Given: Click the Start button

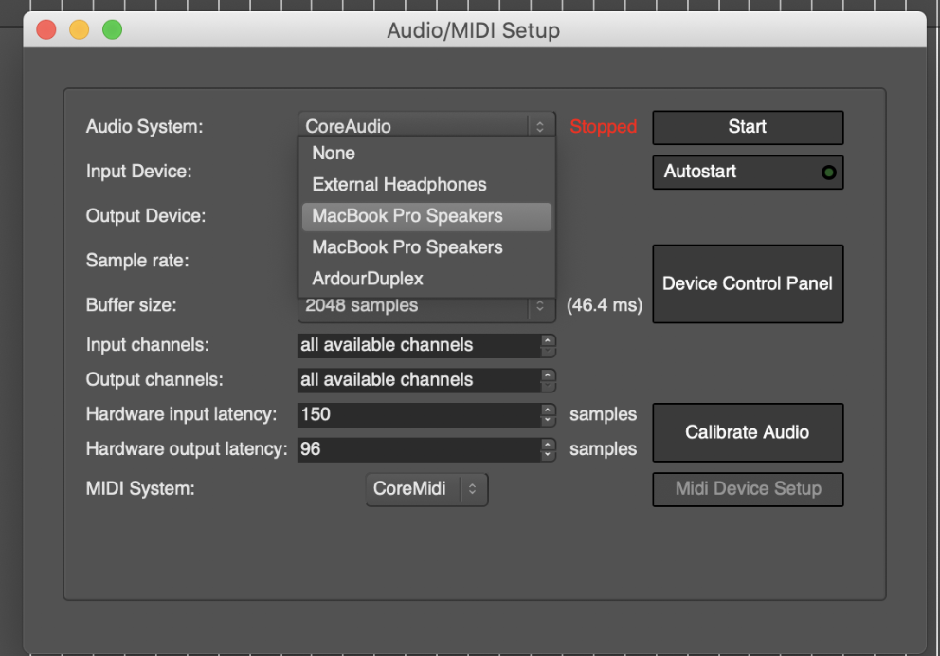Looking at the screenshot, I should pyautogui.click(x=747, y=127).
